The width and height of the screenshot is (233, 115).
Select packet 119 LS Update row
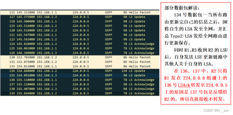(x=80, y=26)
